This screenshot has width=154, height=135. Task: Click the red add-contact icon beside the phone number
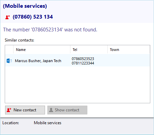pyautogui.click(x=7, y=17)
